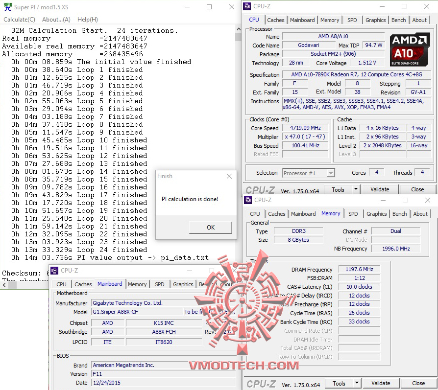This screenshot has height=390, width=438.
Task: Click the Multiplier x 47.0 value
Action: point(305,137)
